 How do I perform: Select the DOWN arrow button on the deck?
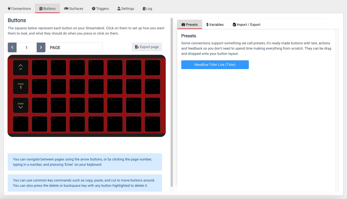click(21, 105)
